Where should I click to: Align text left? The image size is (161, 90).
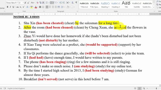tap(47, 7)
